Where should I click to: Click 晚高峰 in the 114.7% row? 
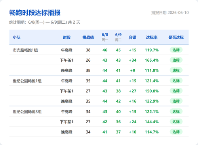[x=67, y=132]
